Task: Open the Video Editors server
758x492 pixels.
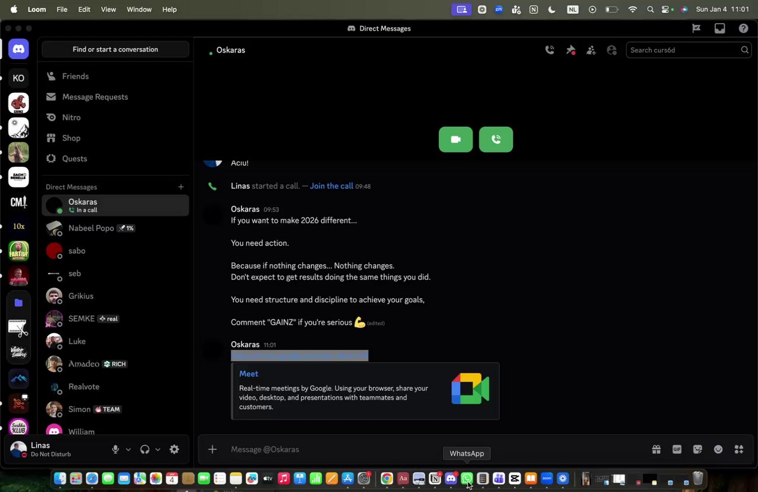Action: [x=18, y=352]
